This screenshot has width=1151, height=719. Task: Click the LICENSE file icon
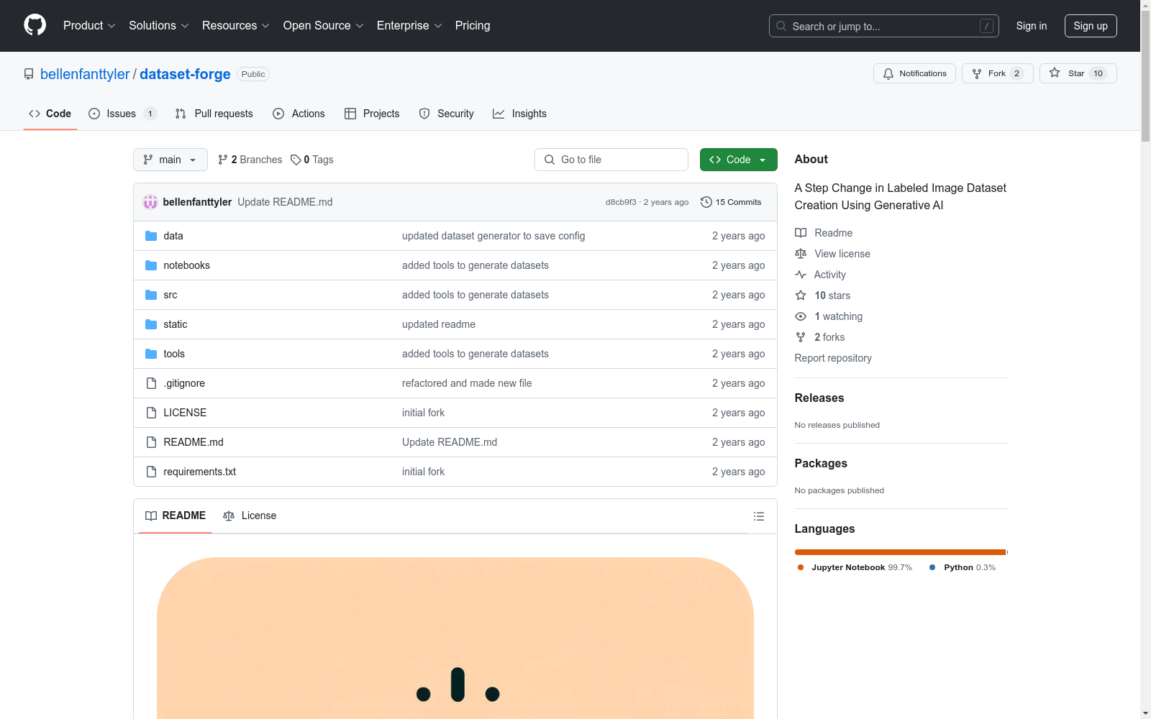[x=151, y=413]
